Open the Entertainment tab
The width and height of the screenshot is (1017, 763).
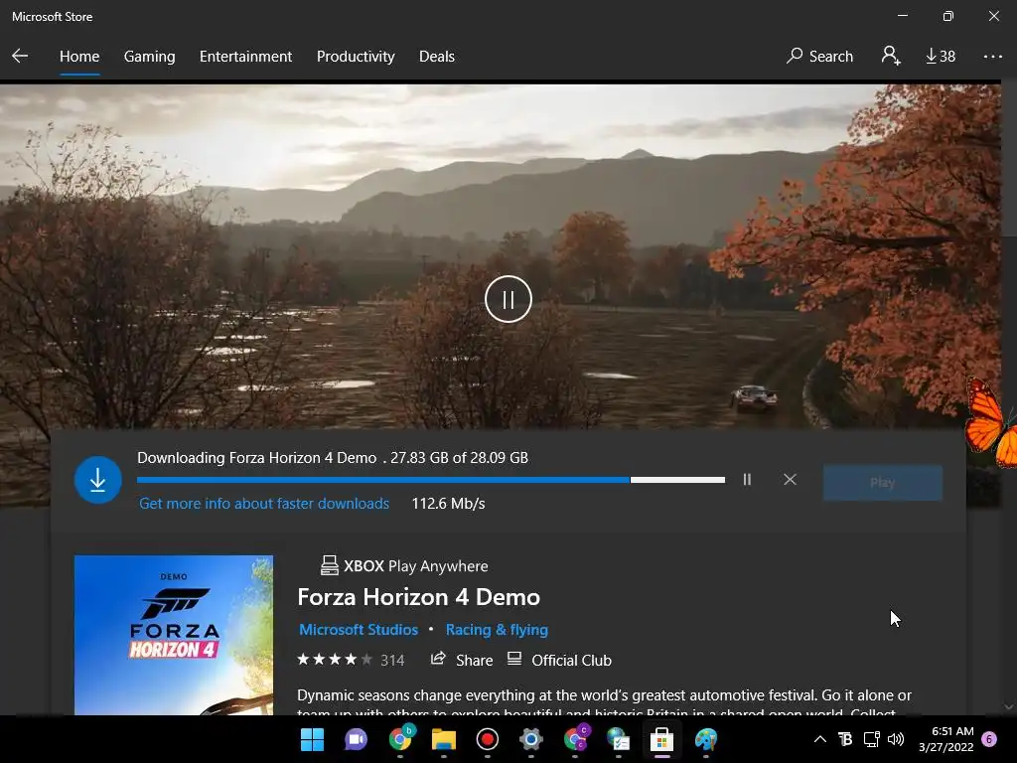pyautogui.click(x=246, y=57)
